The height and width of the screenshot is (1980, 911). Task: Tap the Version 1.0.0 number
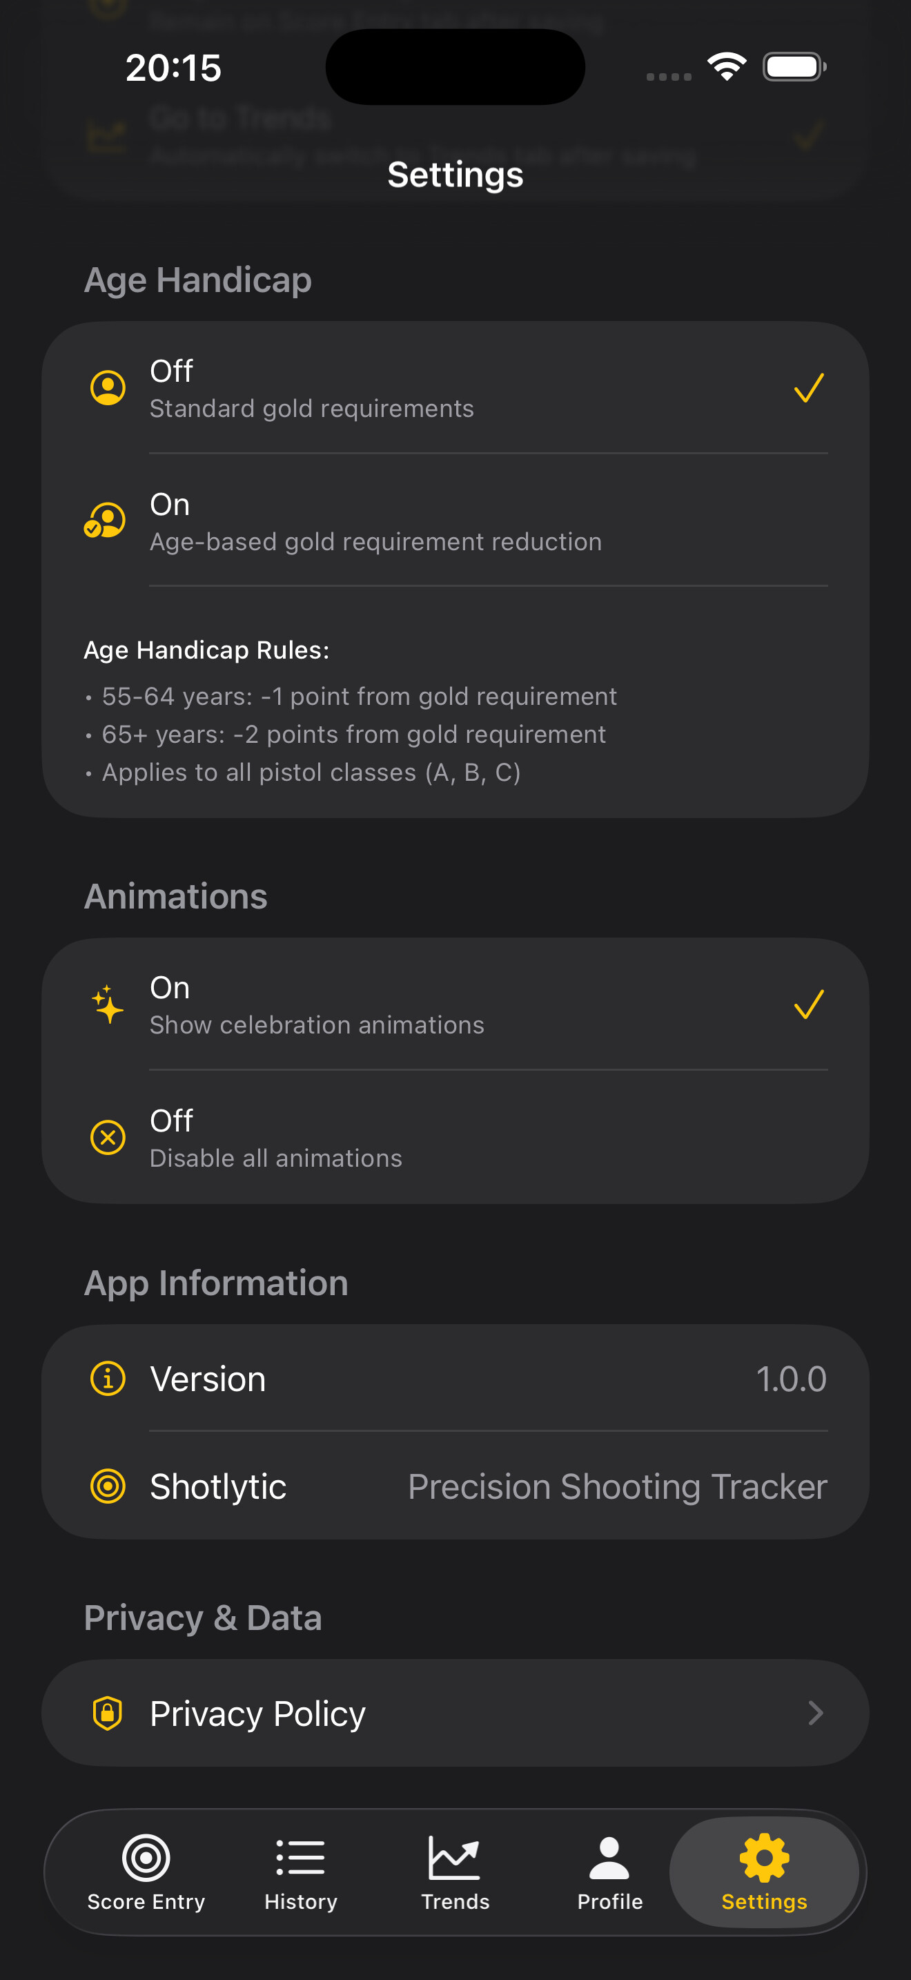(790, 1379)
